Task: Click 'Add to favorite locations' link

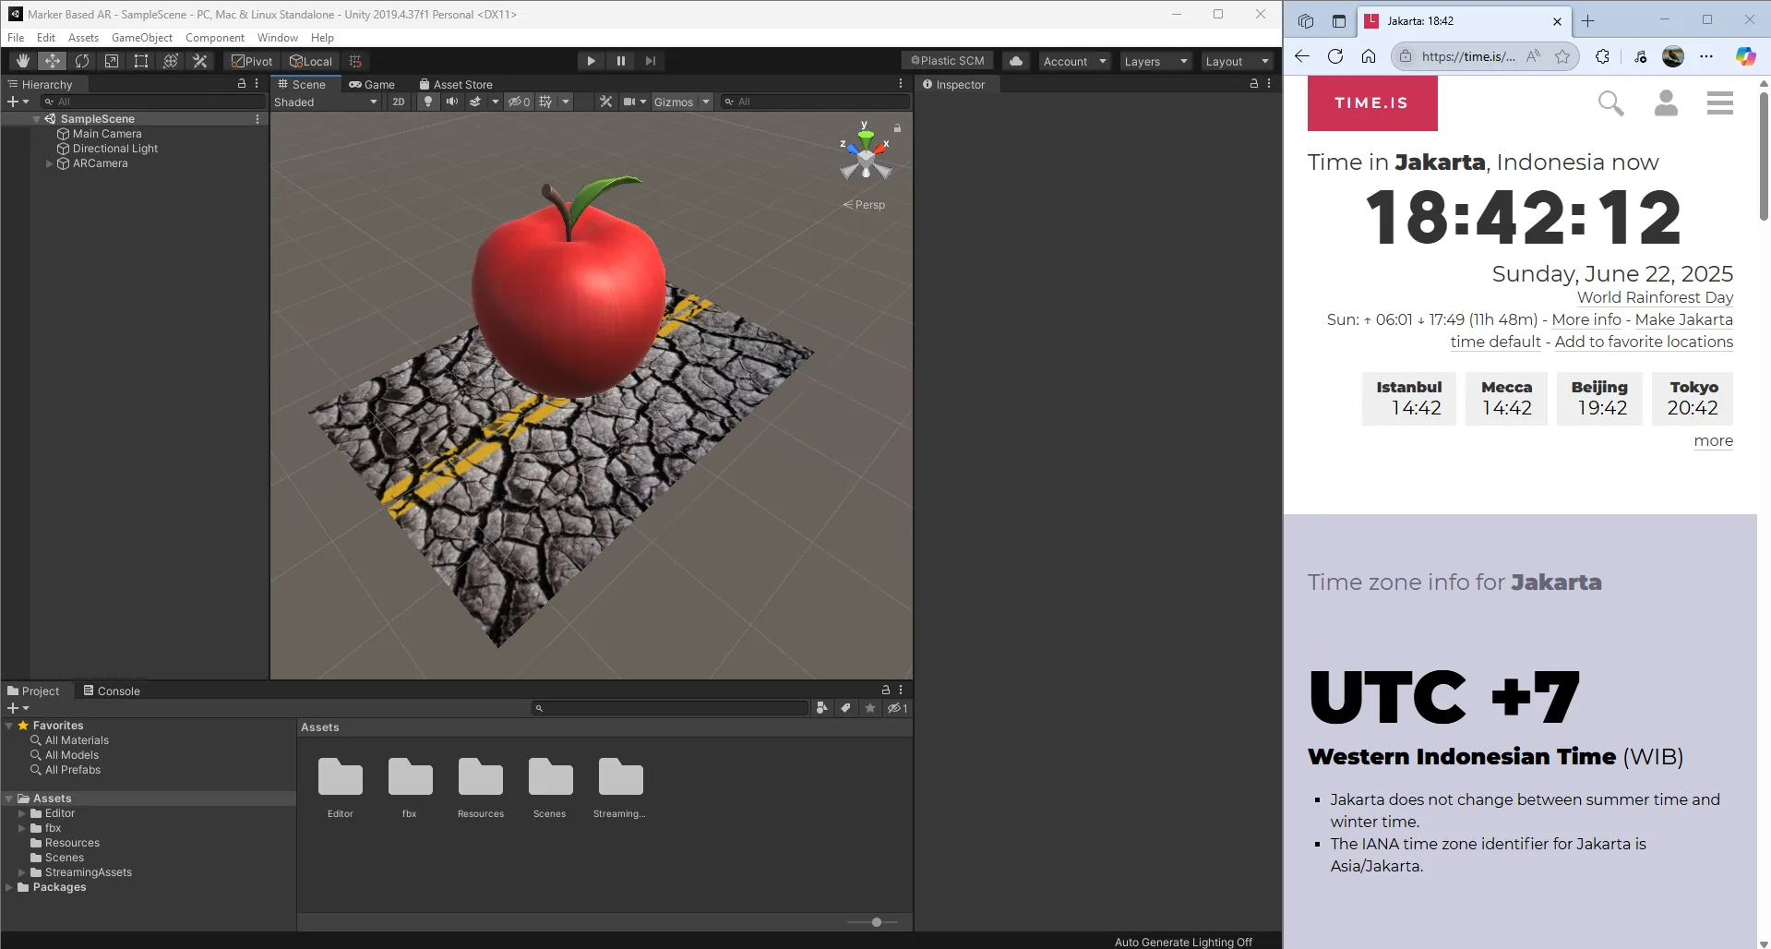Action: 1643,342
